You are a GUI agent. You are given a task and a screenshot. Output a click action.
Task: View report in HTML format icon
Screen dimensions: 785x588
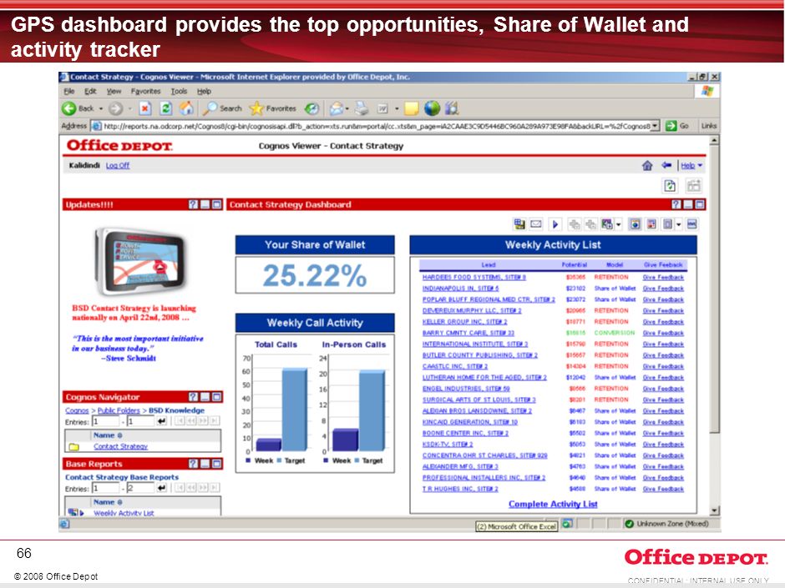635,224
